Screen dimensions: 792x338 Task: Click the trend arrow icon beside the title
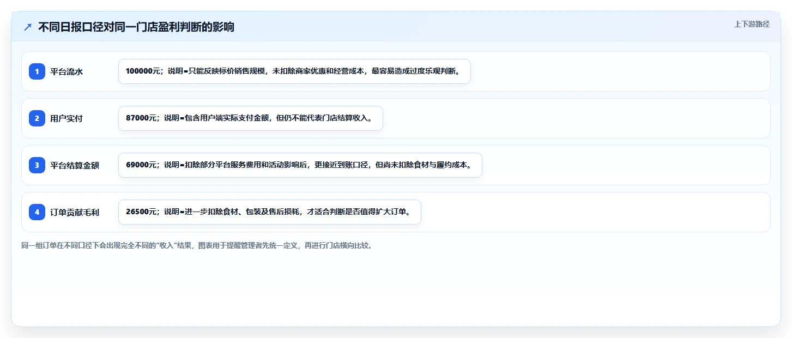[x=28, y=27]
